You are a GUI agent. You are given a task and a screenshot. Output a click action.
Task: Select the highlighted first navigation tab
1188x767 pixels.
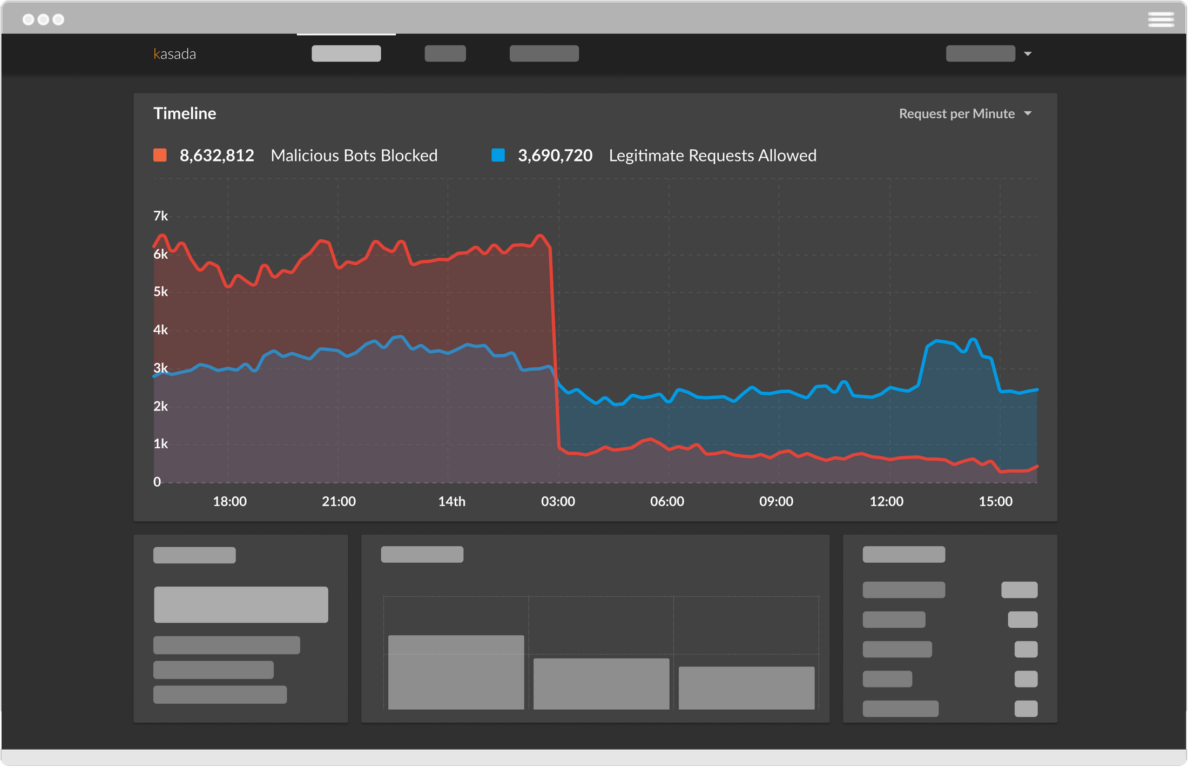[346, 53]
